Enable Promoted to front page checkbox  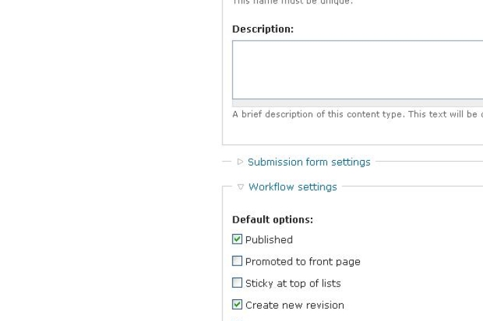click(237, 261)
